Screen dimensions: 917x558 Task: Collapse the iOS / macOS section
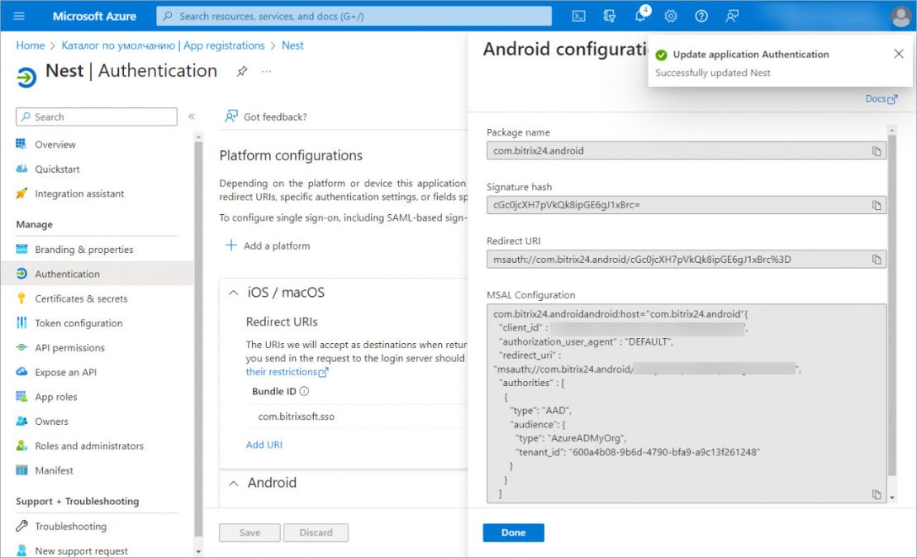pyautogui.click(x=233, y=293)
